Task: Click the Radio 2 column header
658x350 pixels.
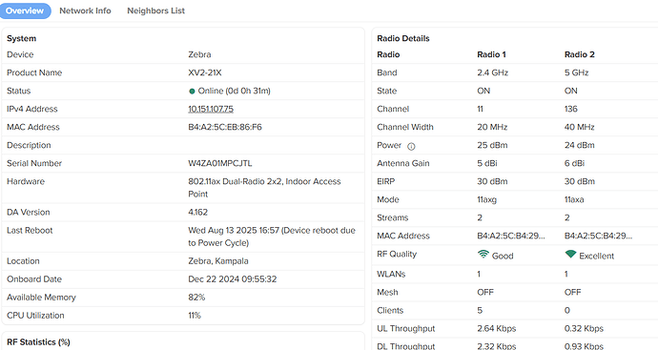Action: [x=580, y=54]
